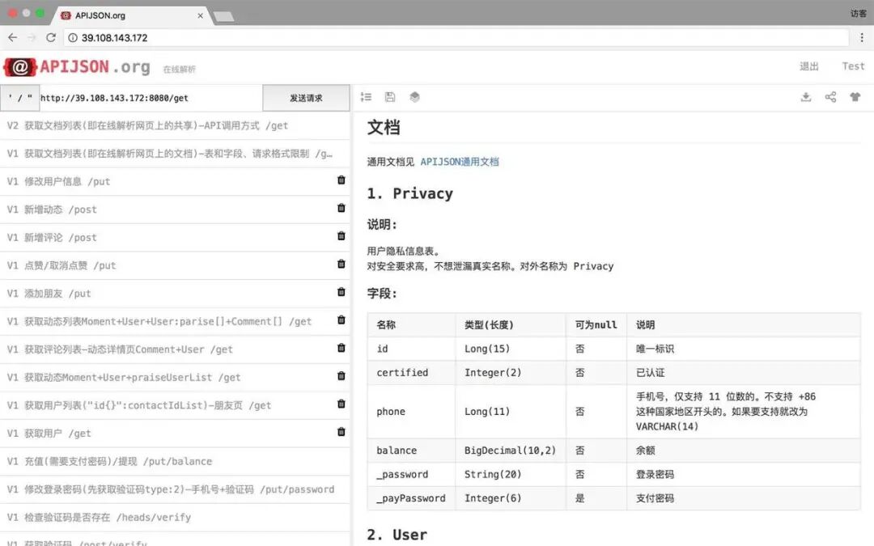Open the APIJSON通用文档 link
874x546 pixels.
click(461, 161)
